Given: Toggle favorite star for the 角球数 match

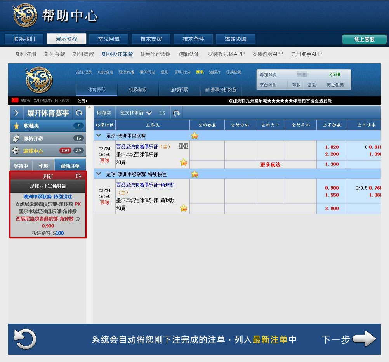Looking at the screenshot, I should click(184, 208).
